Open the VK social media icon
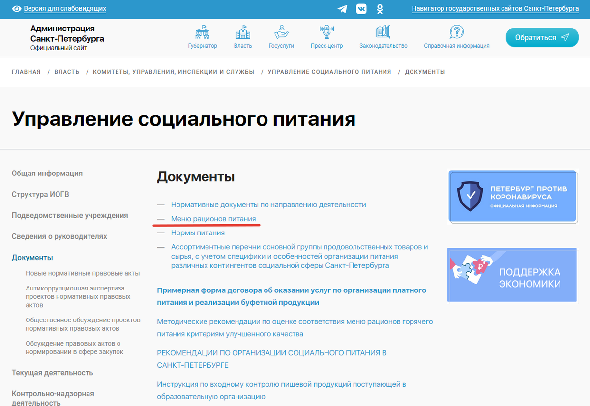Screen dimensions: 590x406 pyautogui.click(x=361, y=8)
